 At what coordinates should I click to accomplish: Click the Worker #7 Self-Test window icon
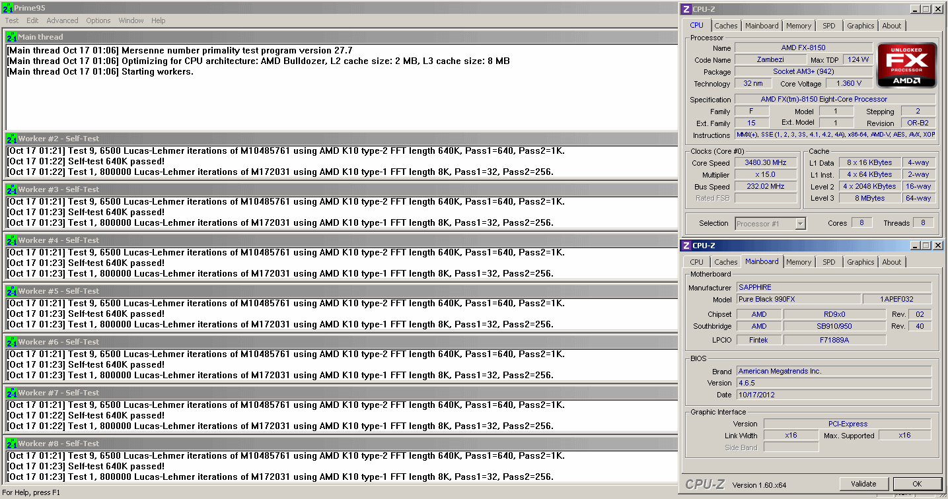tap(11, 393)
